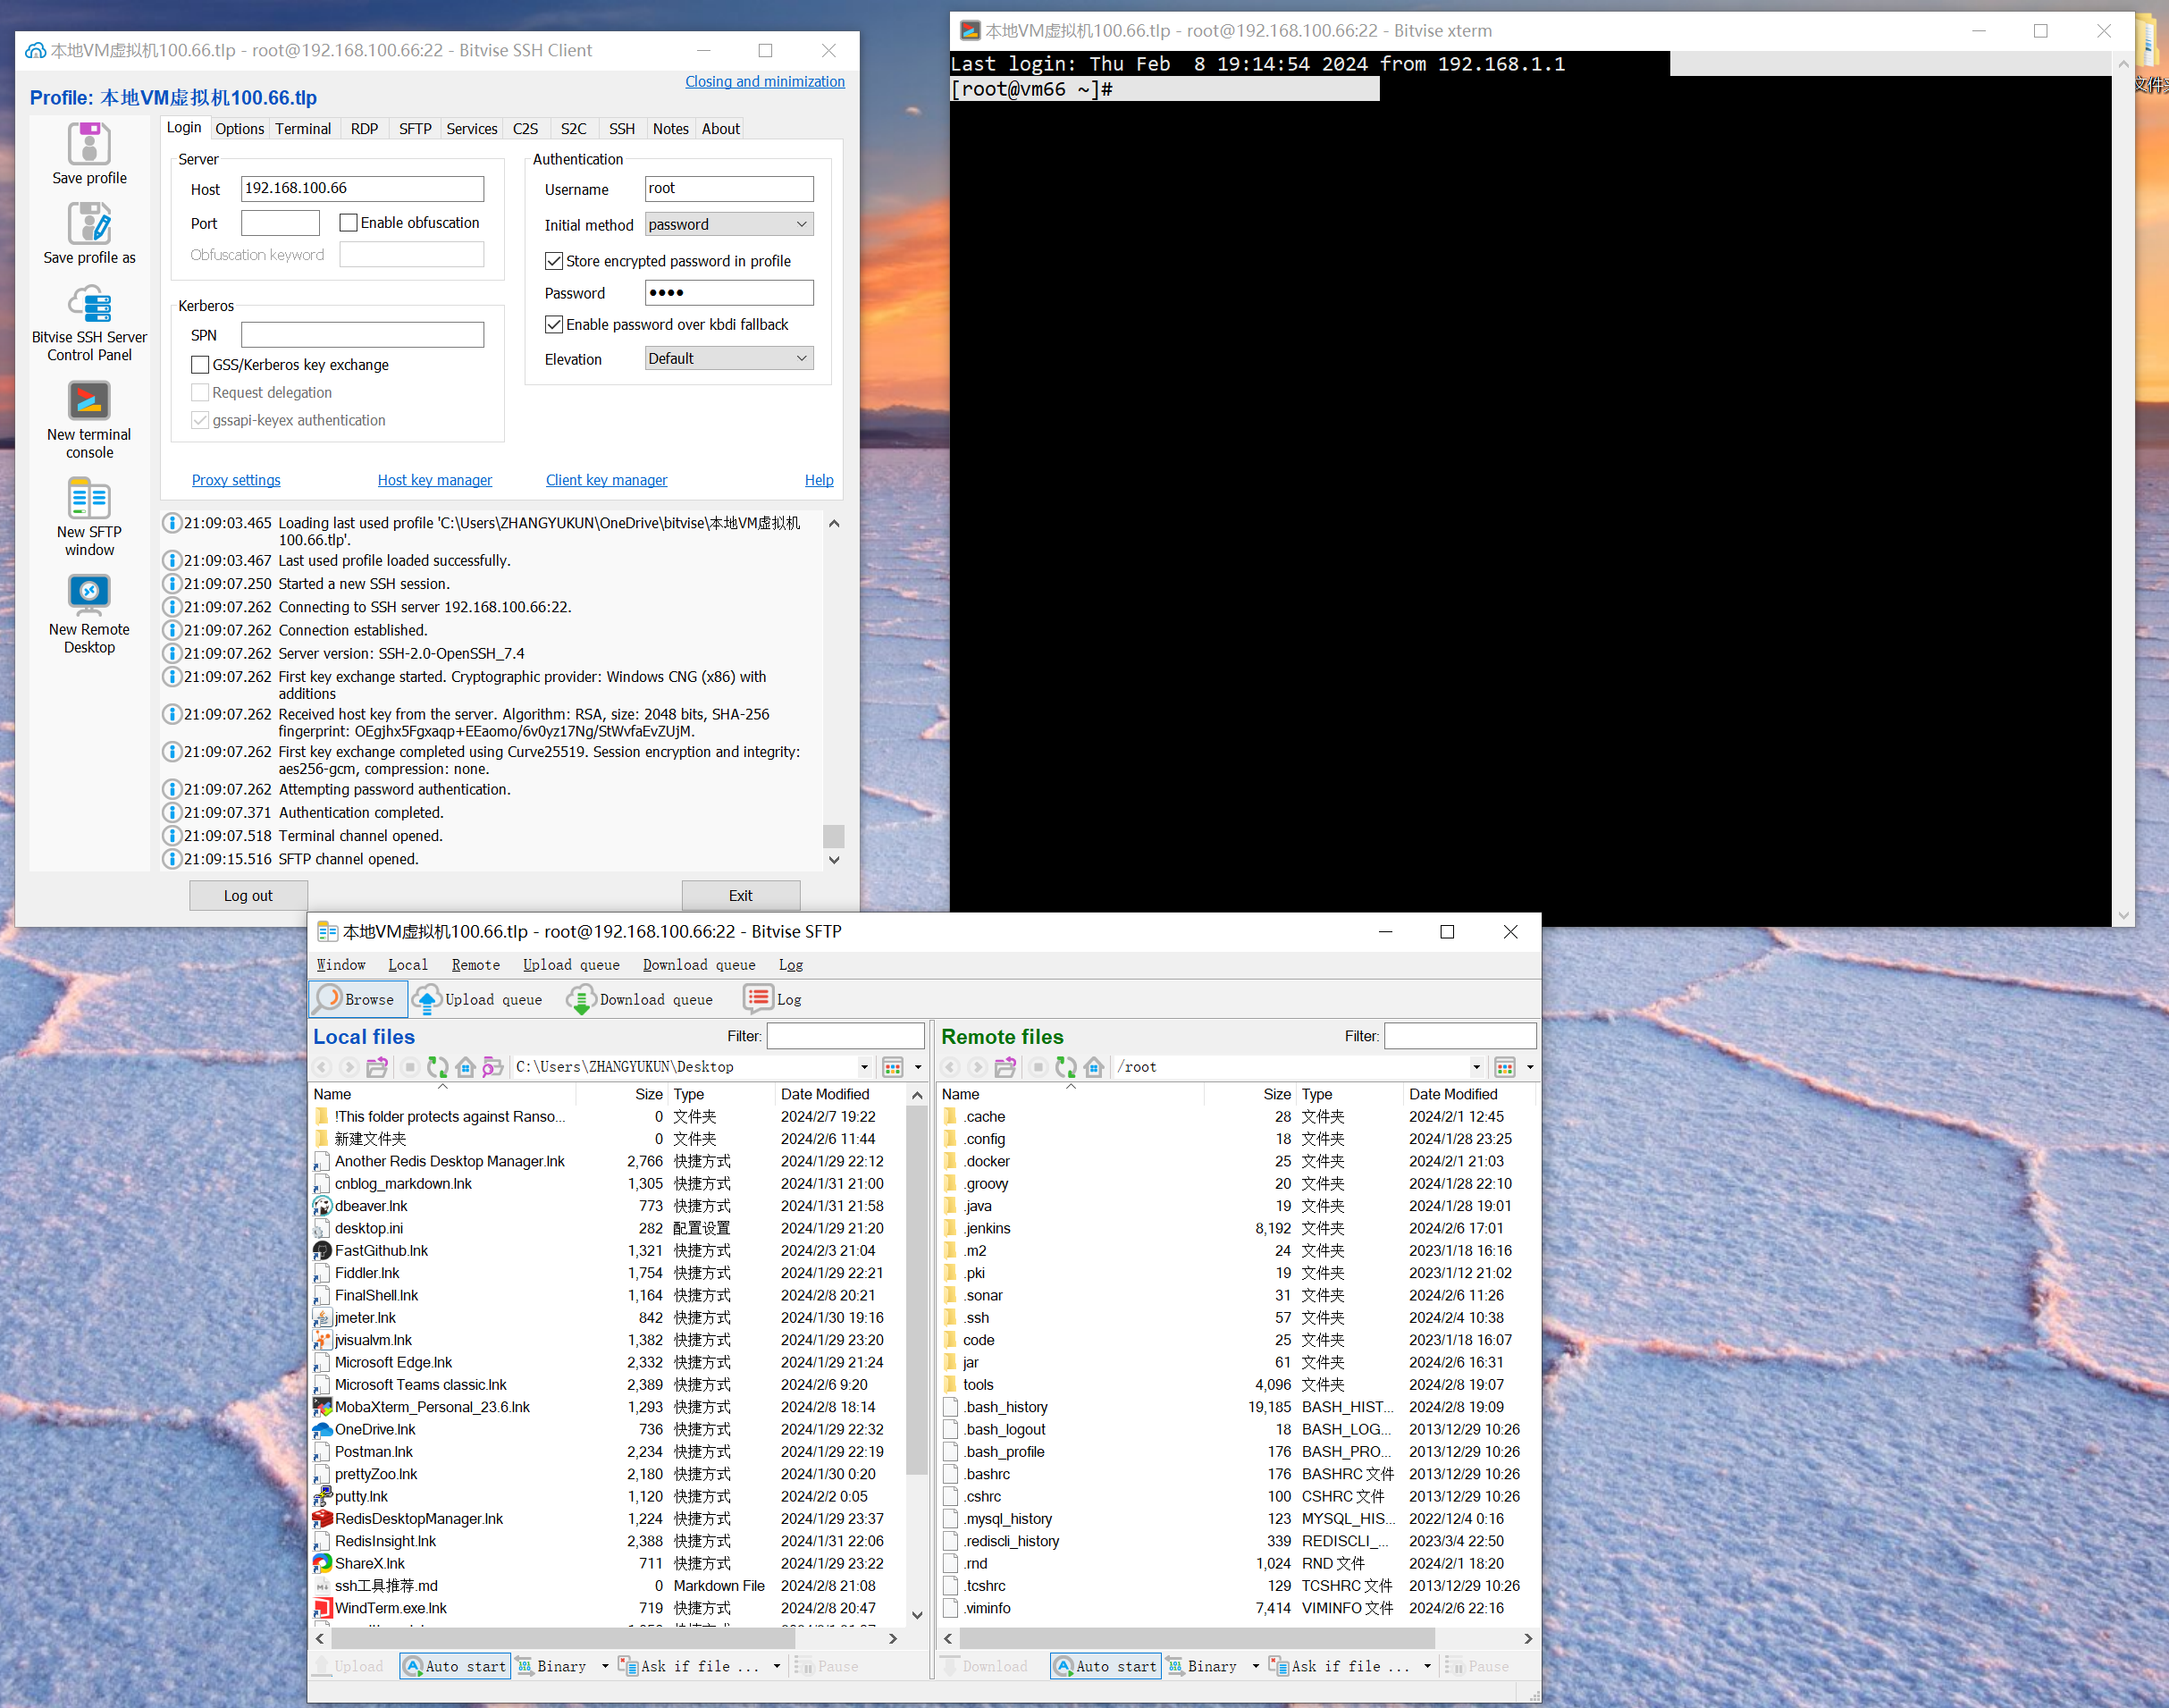The height and width of the screenshot is (1708, 2169).
Task: Open Host key manager link
Action: pyautogui.click(x=435, y=480)
